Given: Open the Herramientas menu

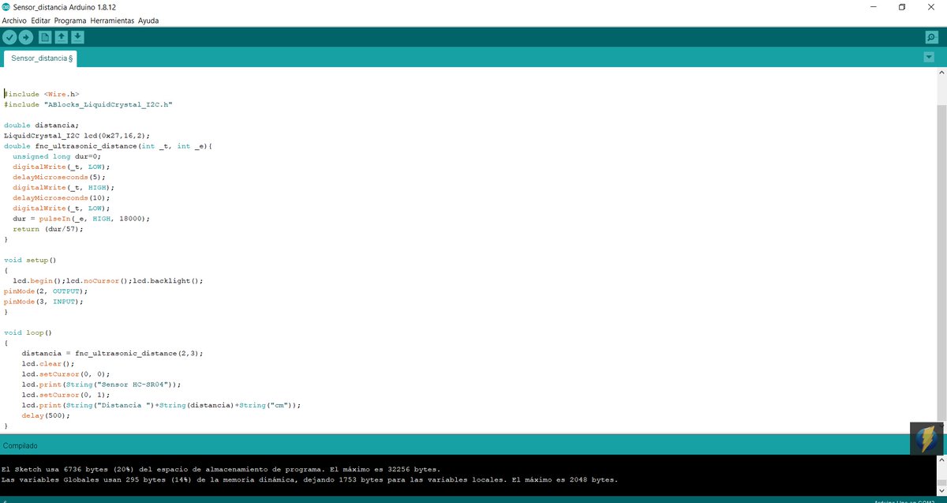Looking at the screenshot, I should pyautogui.click(x=112, y=21).
